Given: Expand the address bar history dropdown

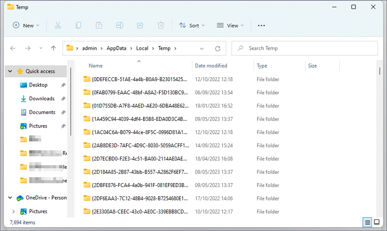Looking at the screenshot, I should [x=202, y=49].
